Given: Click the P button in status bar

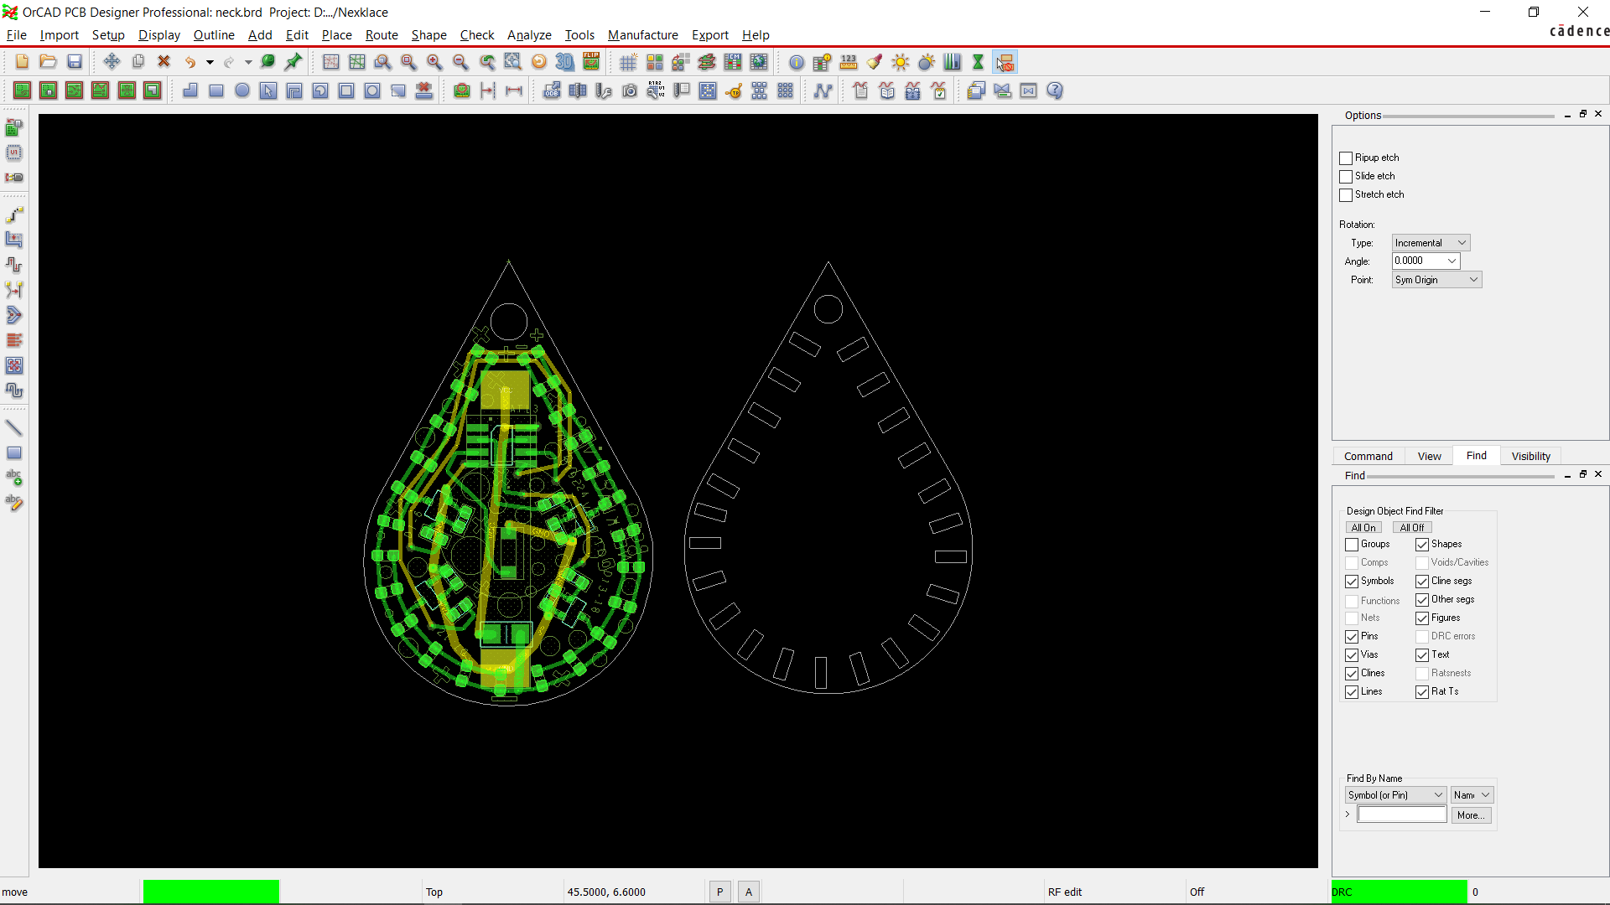Looking at the screenshot, I should coord(719,892).
